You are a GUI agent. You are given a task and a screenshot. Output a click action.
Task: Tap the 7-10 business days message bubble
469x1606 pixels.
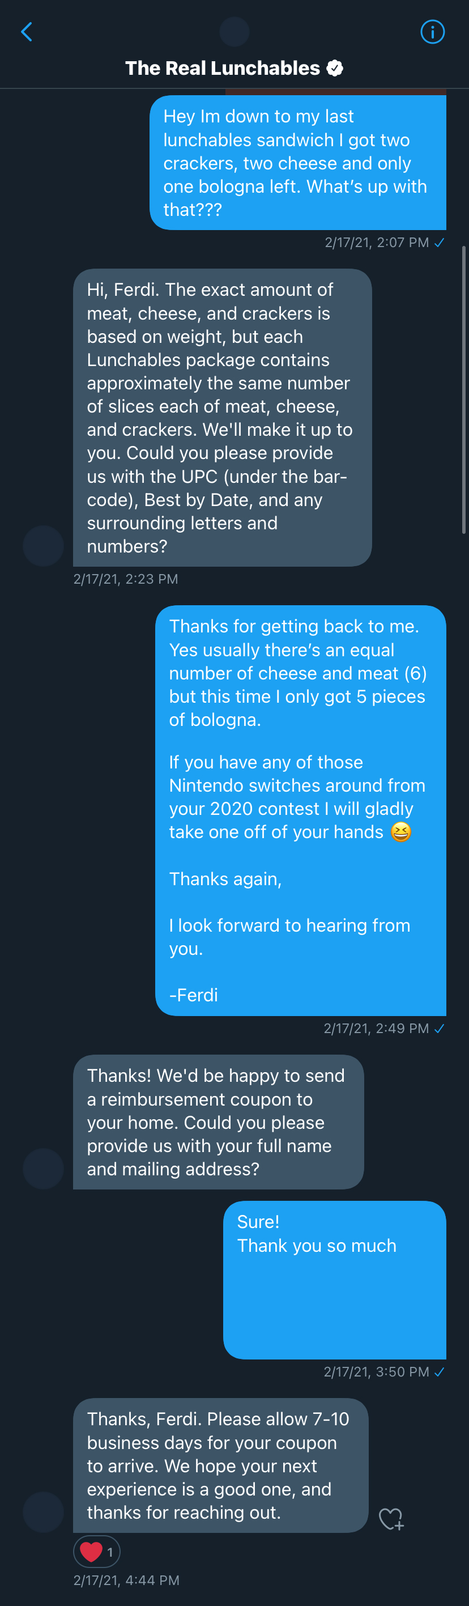pyautogui.click(x=220, y=1465)
